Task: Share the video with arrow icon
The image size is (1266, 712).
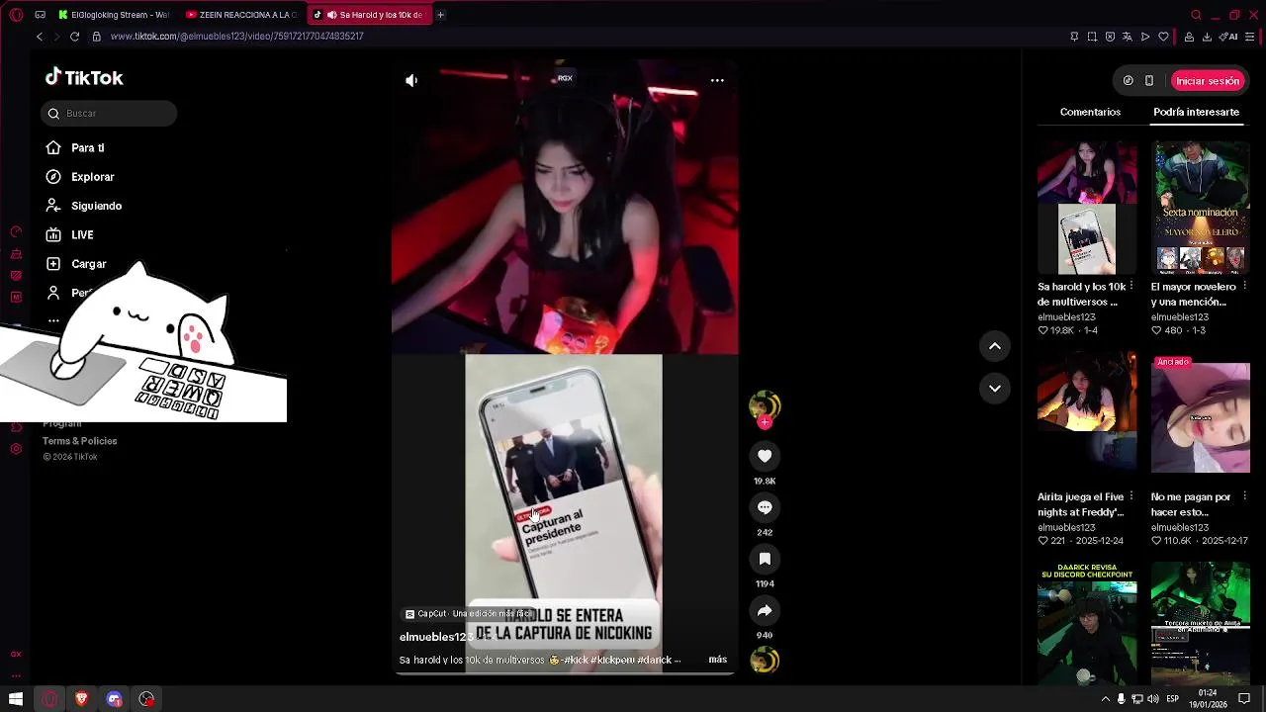Action: [x=765, y=610]
